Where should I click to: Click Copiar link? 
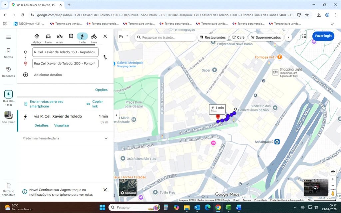pos(95,104)
